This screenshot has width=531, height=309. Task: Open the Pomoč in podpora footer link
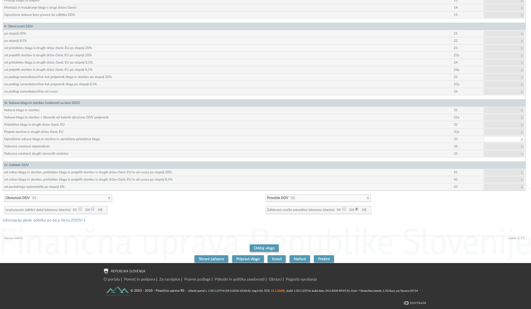click(140, 279)
